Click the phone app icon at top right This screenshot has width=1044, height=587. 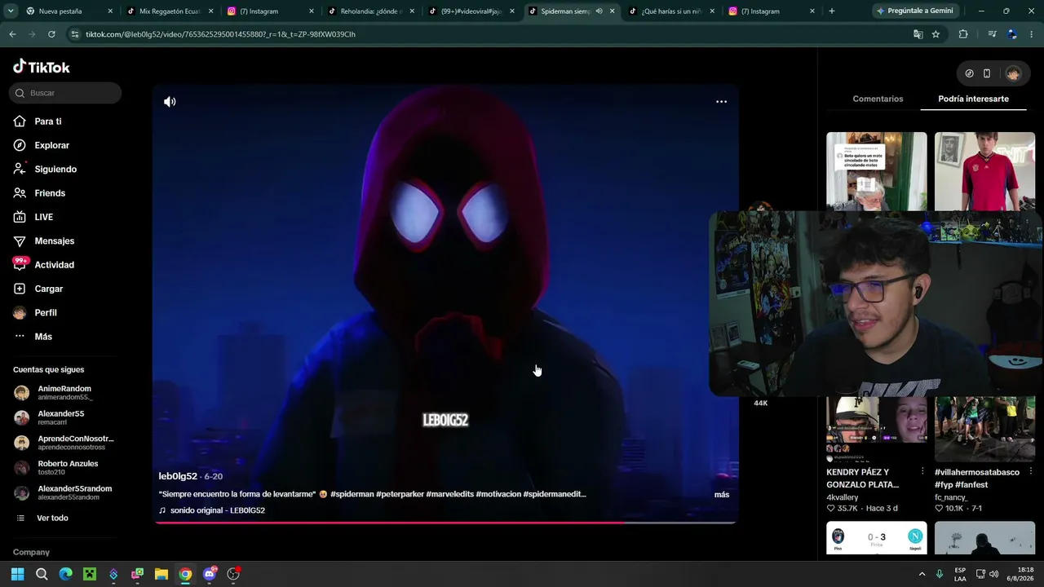(987, 73)
